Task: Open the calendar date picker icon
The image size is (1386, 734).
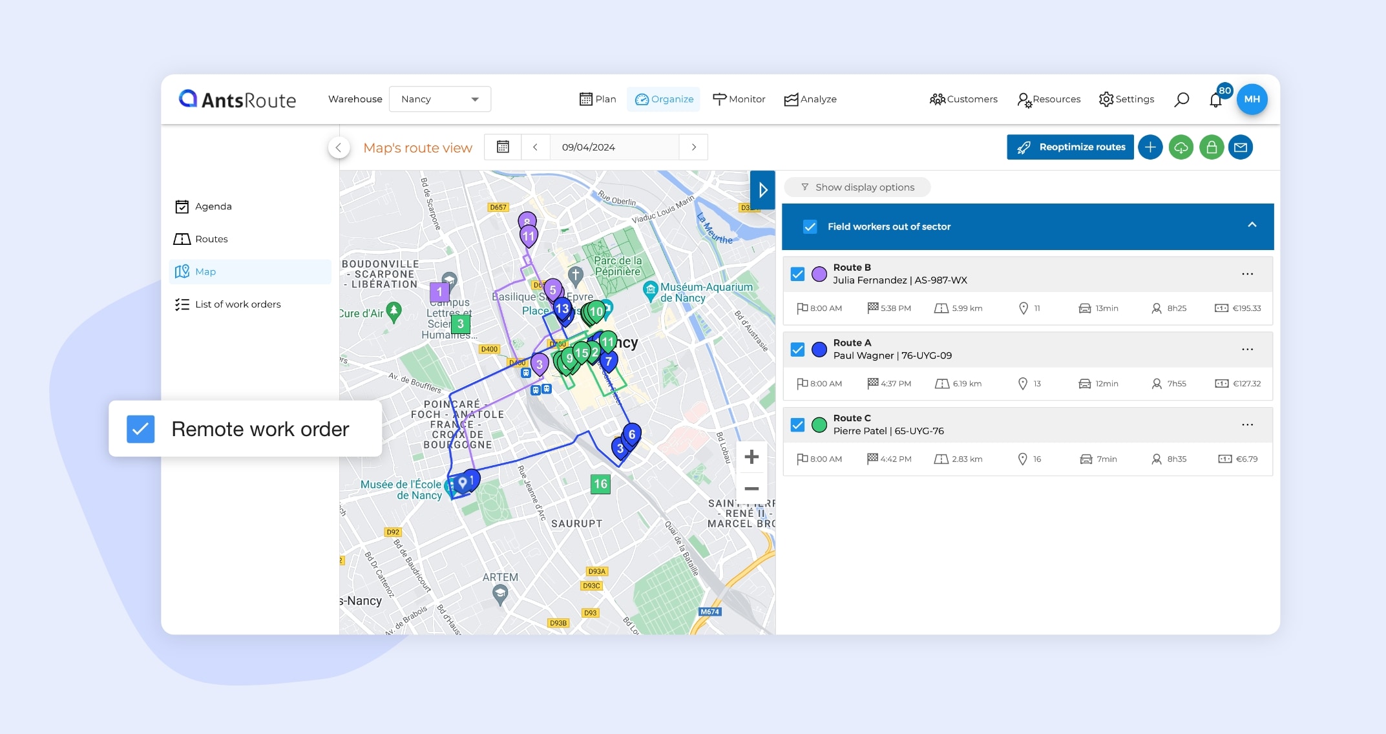Action: coord(503,147)
